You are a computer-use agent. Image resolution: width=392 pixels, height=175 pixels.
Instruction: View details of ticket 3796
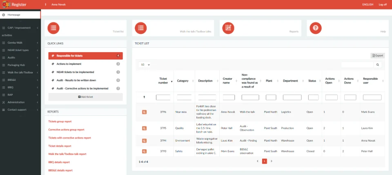[x=144, y=112]
